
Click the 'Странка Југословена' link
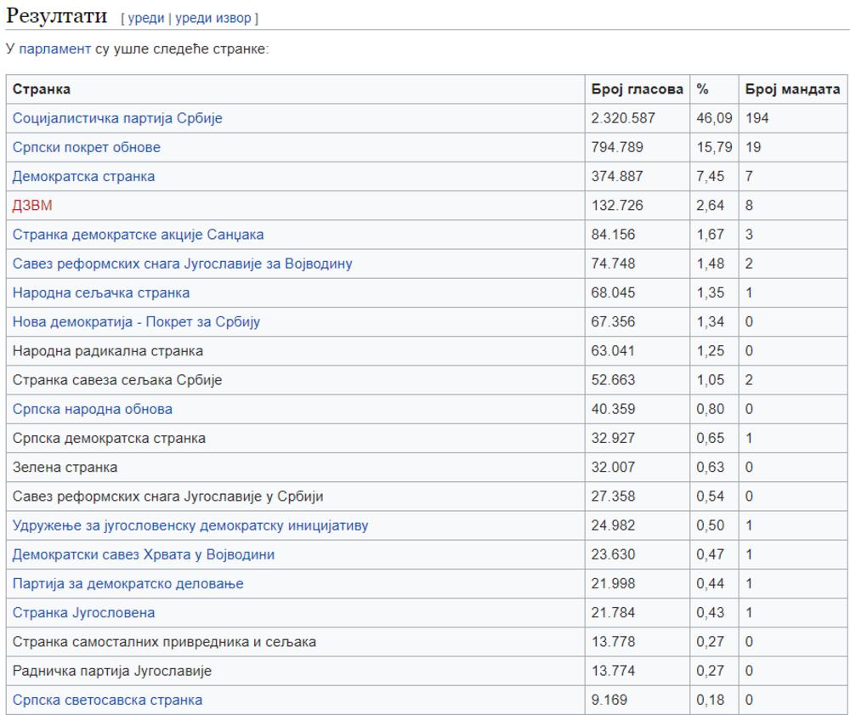[83, 612]
